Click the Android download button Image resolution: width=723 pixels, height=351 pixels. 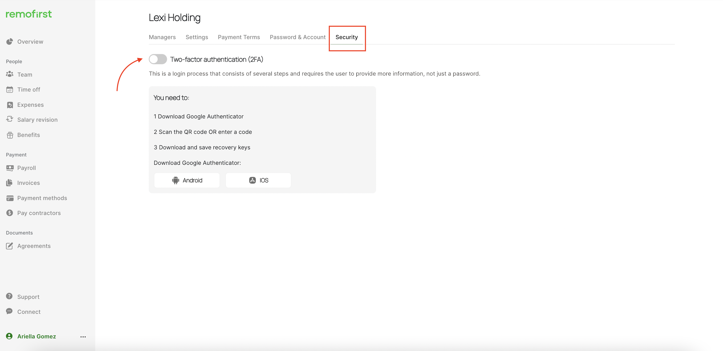(x=187, y=180)
